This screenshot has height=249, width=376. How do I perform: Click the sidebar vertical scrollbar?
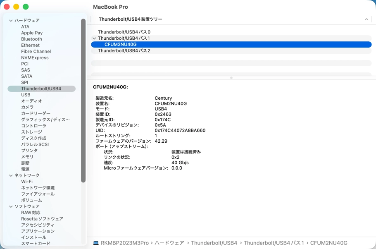83,99
